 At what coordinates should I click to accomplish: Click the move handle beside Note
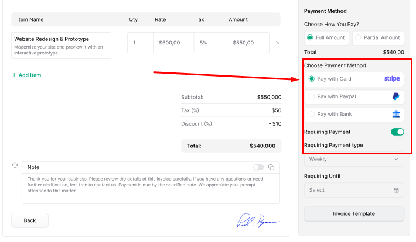pos(15,165)
